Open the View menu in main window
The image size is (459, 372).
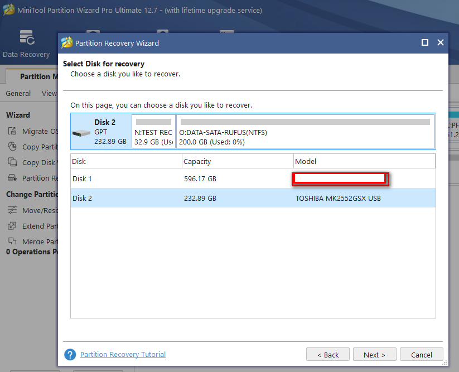pos(49,93)
